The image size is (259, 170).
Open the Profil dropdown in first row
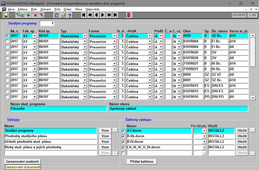pos(161,36)
